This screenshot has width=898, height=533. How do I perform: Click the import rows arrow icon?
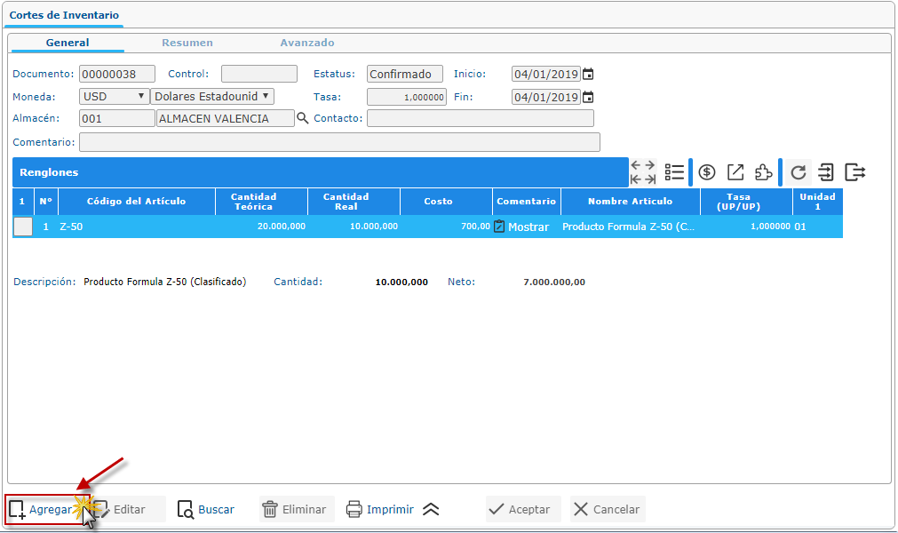point(826,172)
